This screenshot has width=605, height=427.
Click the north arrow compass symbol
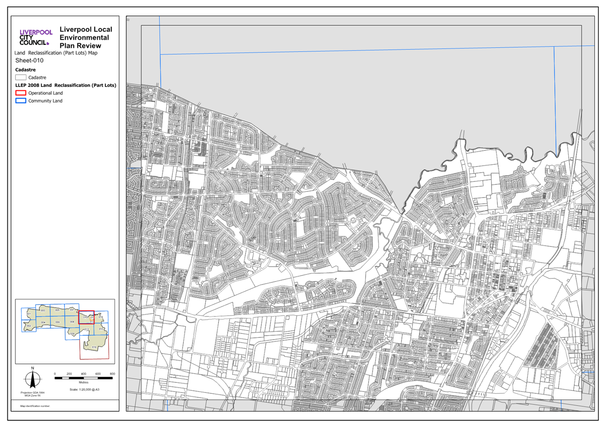point(32,379)
